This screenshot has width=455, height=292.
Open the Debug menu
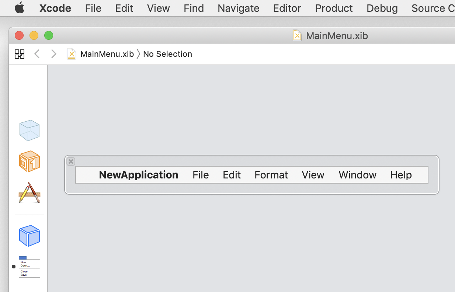click(x=382, y=8)
